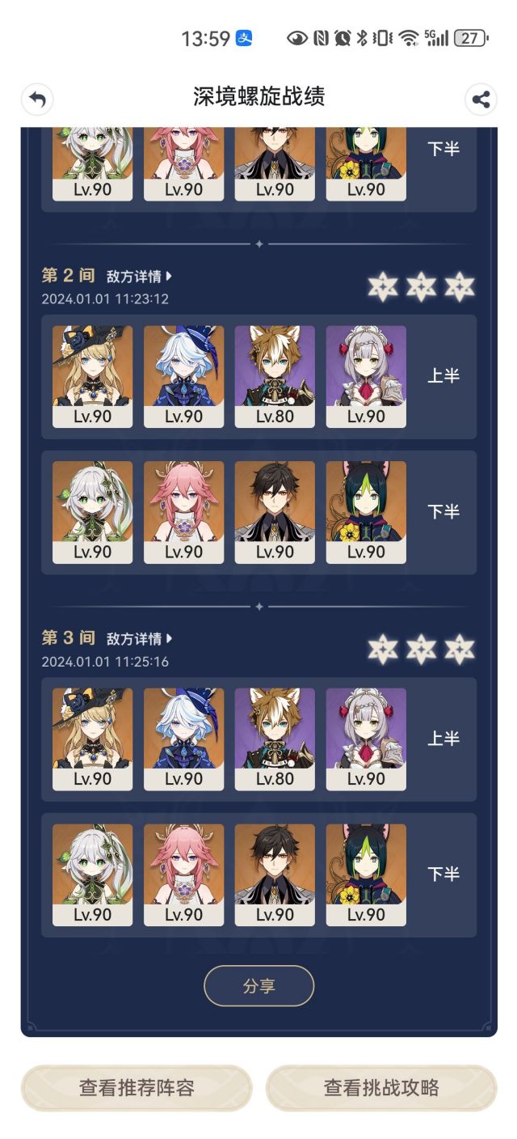Select maid-headband character in 第 3 间 上半
Screen dimensions: 517x1139
pyautogui.click(x=366, y=739)
